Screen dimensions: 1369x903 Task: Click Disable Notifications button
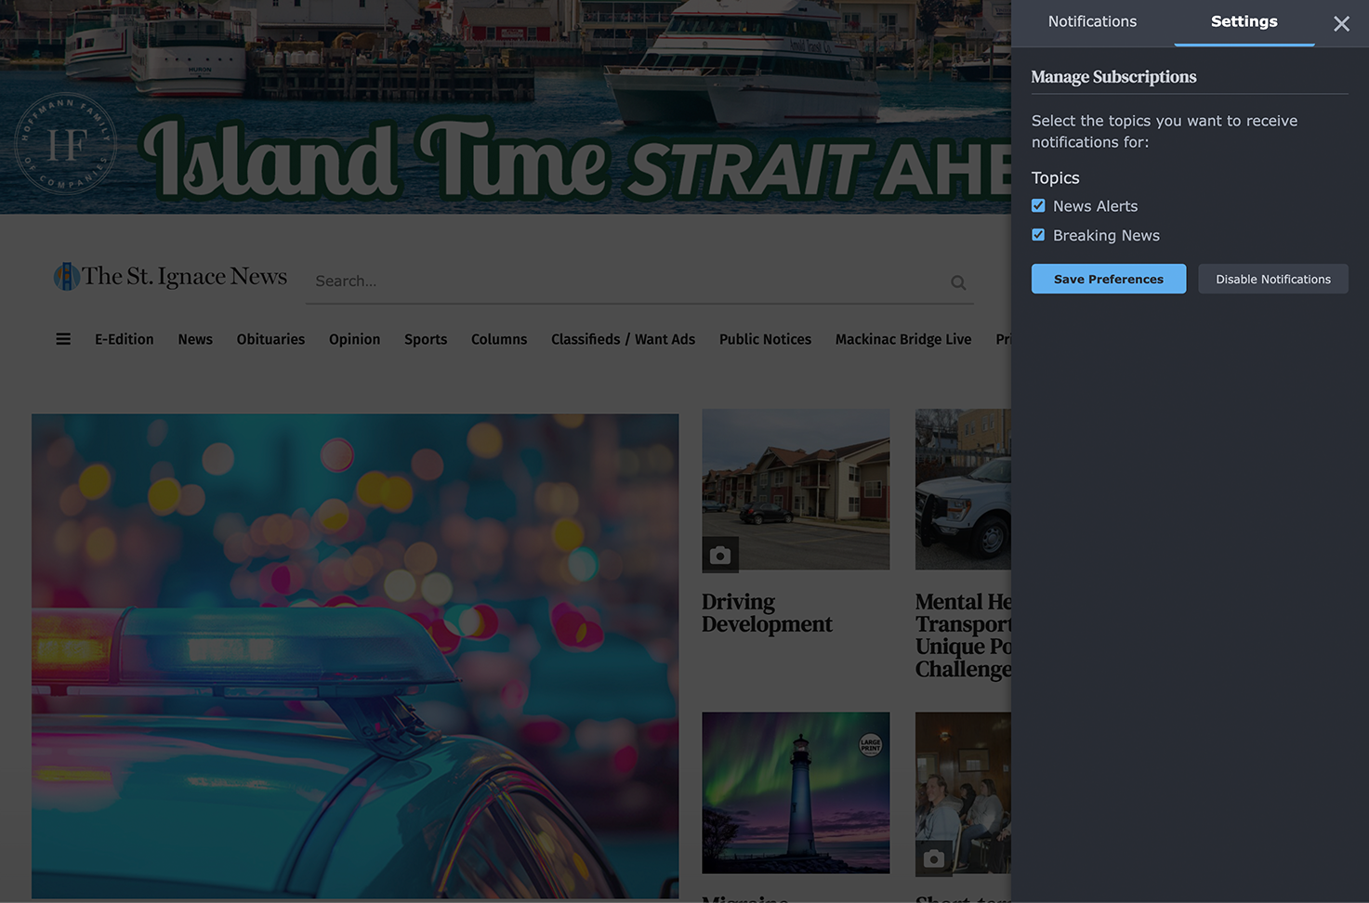pyautogui.click(x=1273, y=279)
